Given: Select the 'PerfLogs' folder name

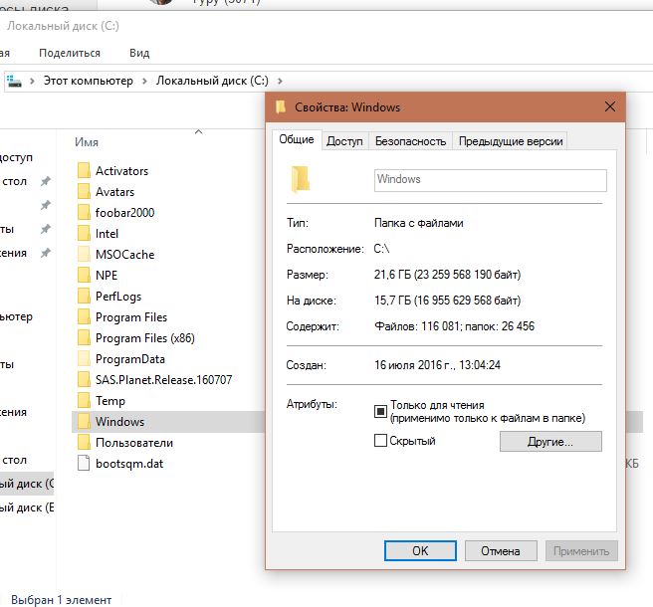Looking at the screenshot, I should coord(118,296).
